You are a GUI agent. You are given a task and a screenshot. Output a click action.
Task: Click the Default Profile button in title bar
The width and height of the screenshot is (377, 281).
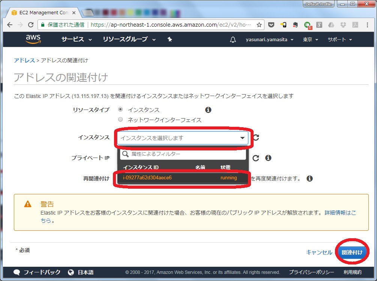click(318, 4)
